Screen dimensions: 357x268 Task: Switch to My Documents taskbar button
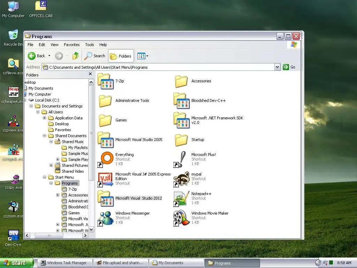176,263
